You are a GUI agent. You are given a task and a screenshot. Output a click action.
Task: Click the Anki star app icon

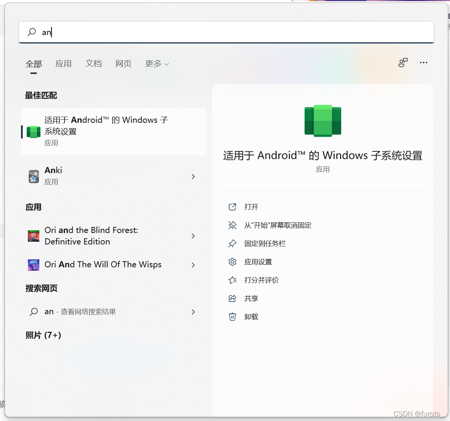34,177
